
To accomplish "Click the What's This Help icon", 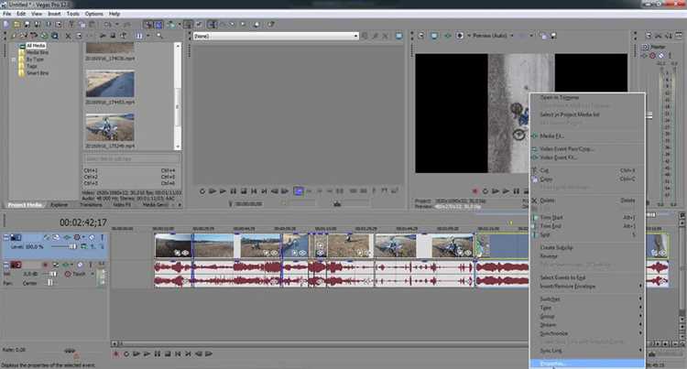I will click(271, 25).
